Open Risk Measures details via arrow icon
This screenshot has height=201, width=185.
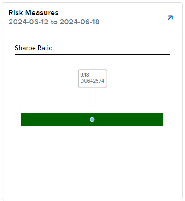170,18
